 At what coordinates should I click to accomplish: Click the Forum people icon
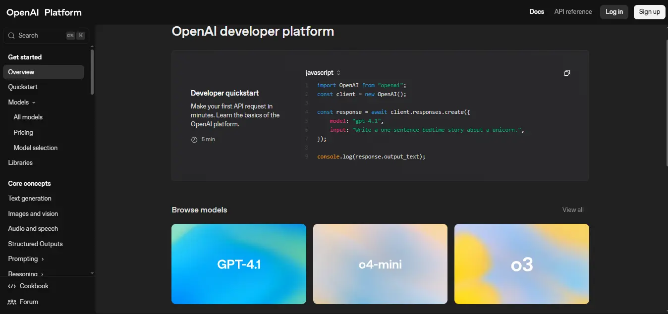click(12, 302)
